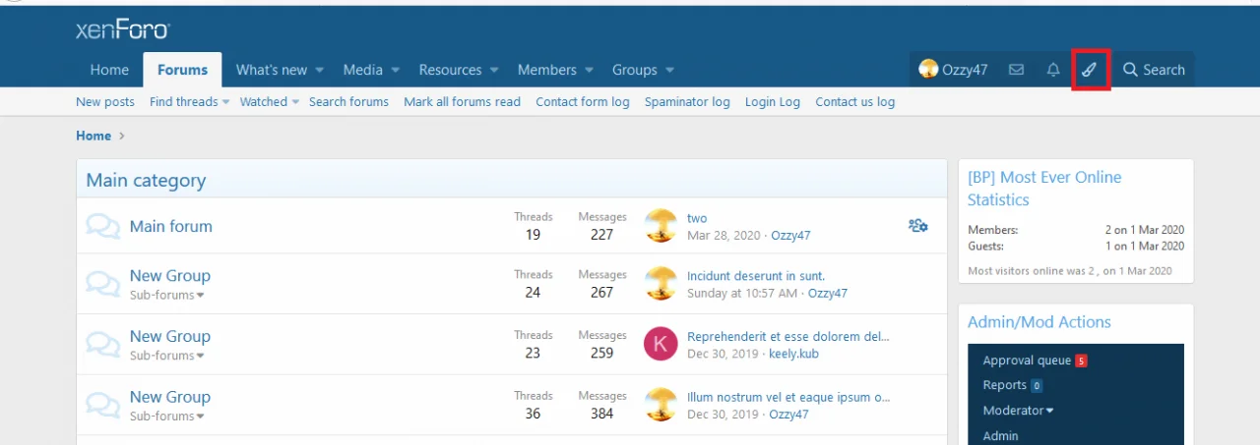Screen dimensions: 1260x445
Task: Open the conversations envelope icon
Action: [1017, 70]
